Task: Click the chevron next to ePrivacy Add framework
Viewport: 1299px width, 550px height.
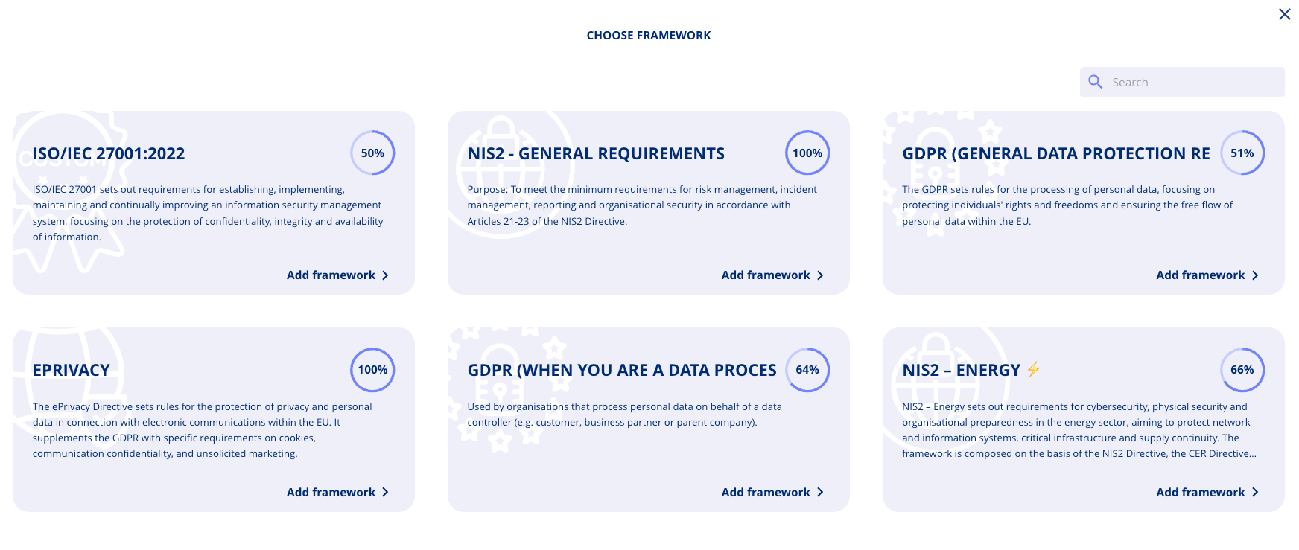Action: [x=385, y=493]
